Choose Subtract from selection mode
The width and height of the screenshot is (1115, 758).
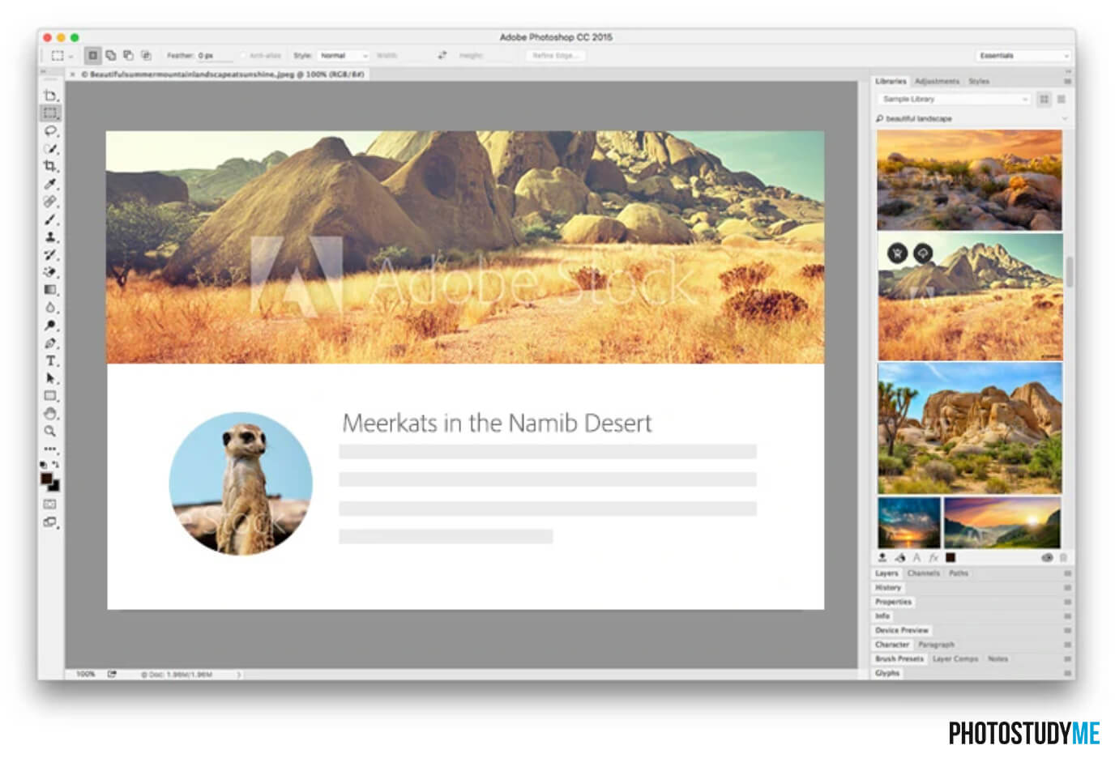[128, 56]
